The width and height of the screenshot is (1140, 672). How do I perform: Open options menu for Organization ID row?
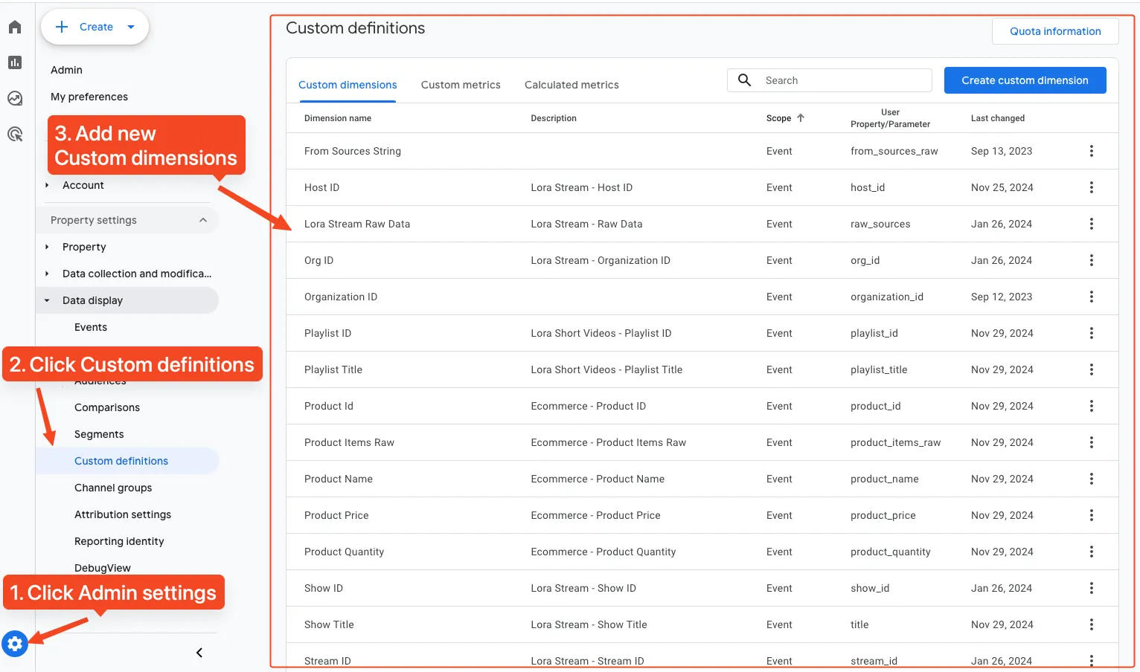(1092, 297)
